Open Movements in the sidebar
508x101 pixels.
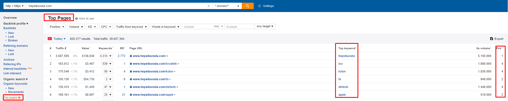16,92
